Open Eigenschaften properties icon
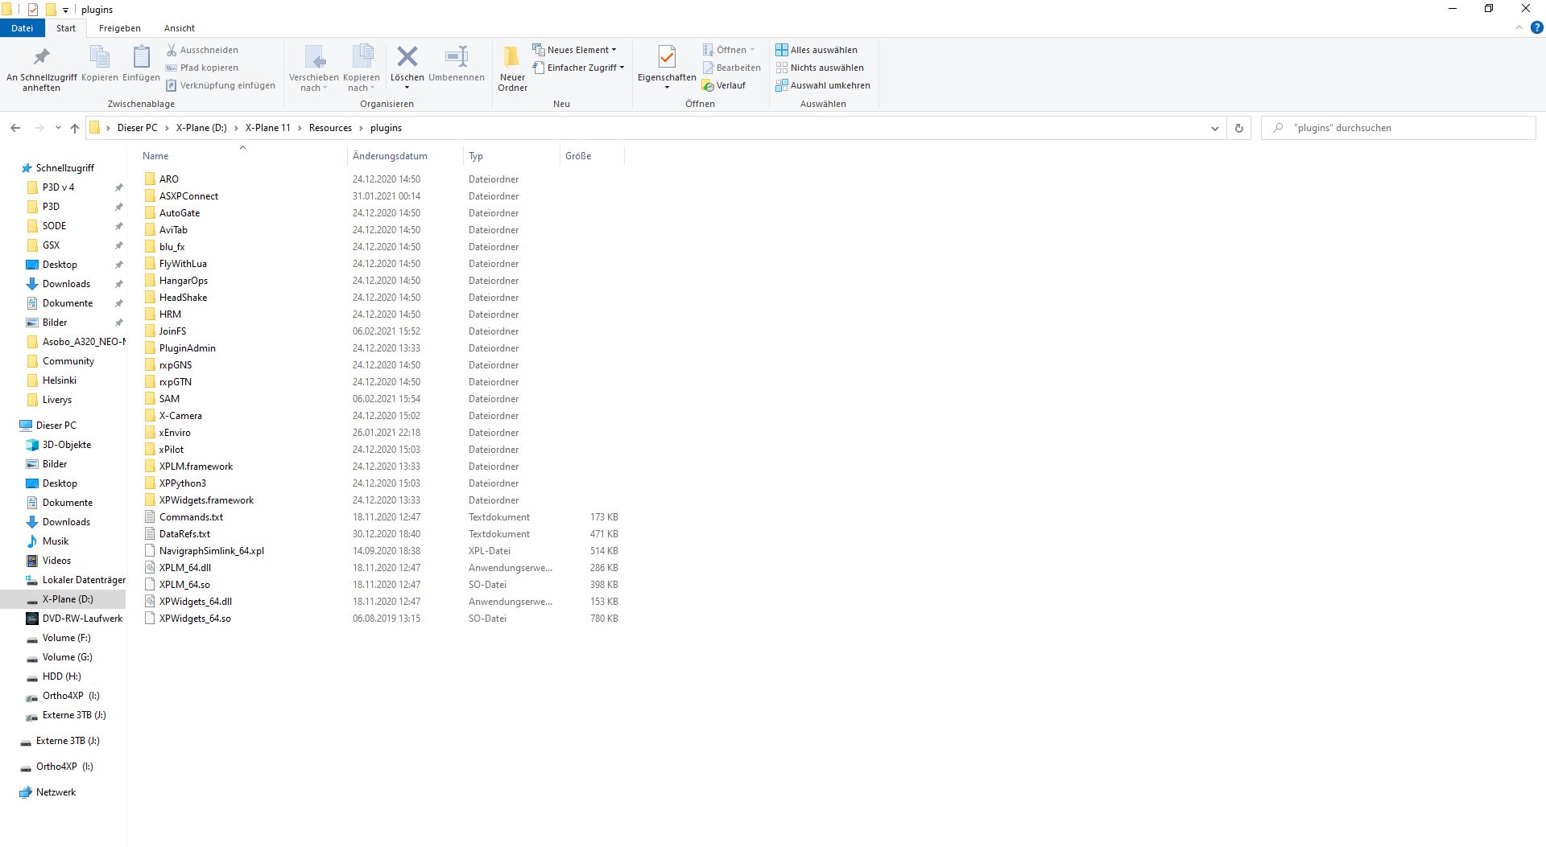This screenshot has height=847, width=1546. (667, 58)
